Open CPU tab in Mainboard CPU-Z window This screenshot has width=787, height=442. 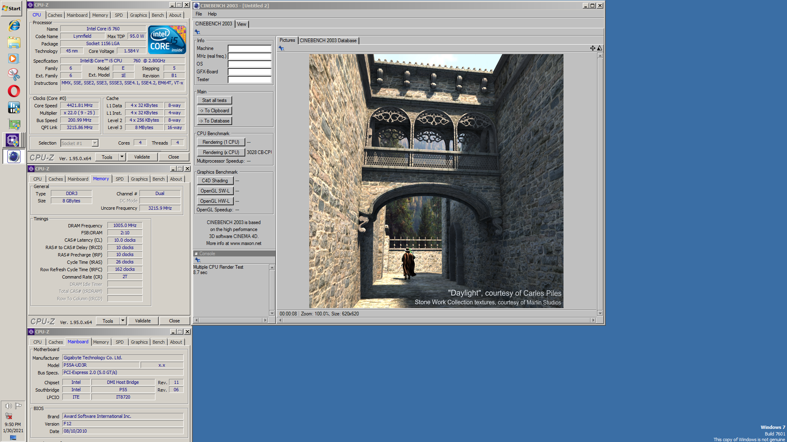pos(38,342)
